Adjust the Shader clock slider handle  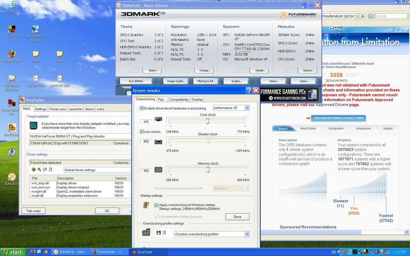tap(208, 141)
